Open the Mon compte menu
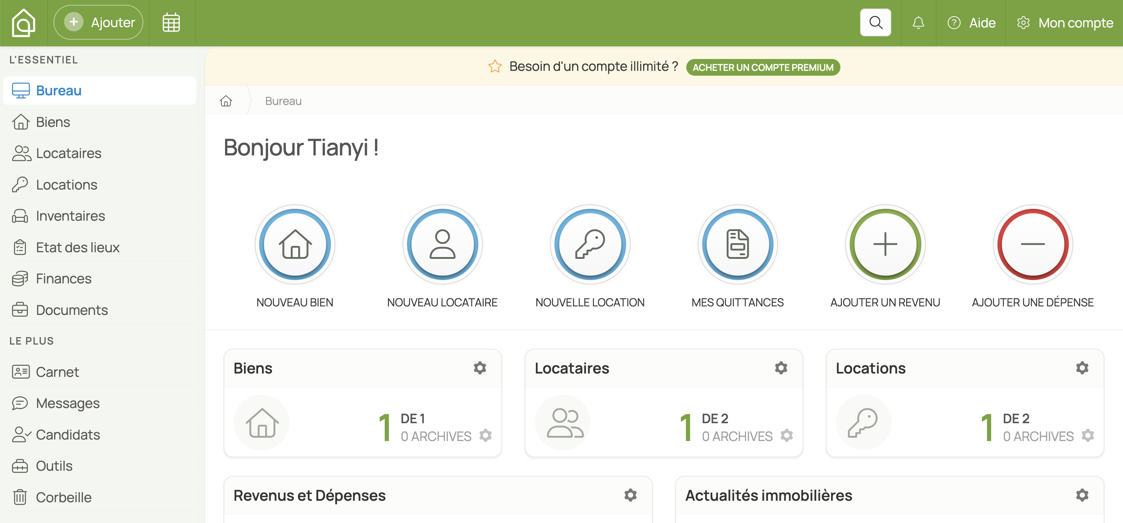The image size is (1123, 523). pyautogui.click(x=1065, y=23)
